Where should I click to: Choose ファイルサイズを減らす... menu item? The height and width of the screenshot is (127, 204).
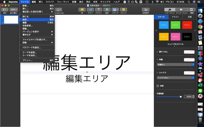(x=37, y=40)
